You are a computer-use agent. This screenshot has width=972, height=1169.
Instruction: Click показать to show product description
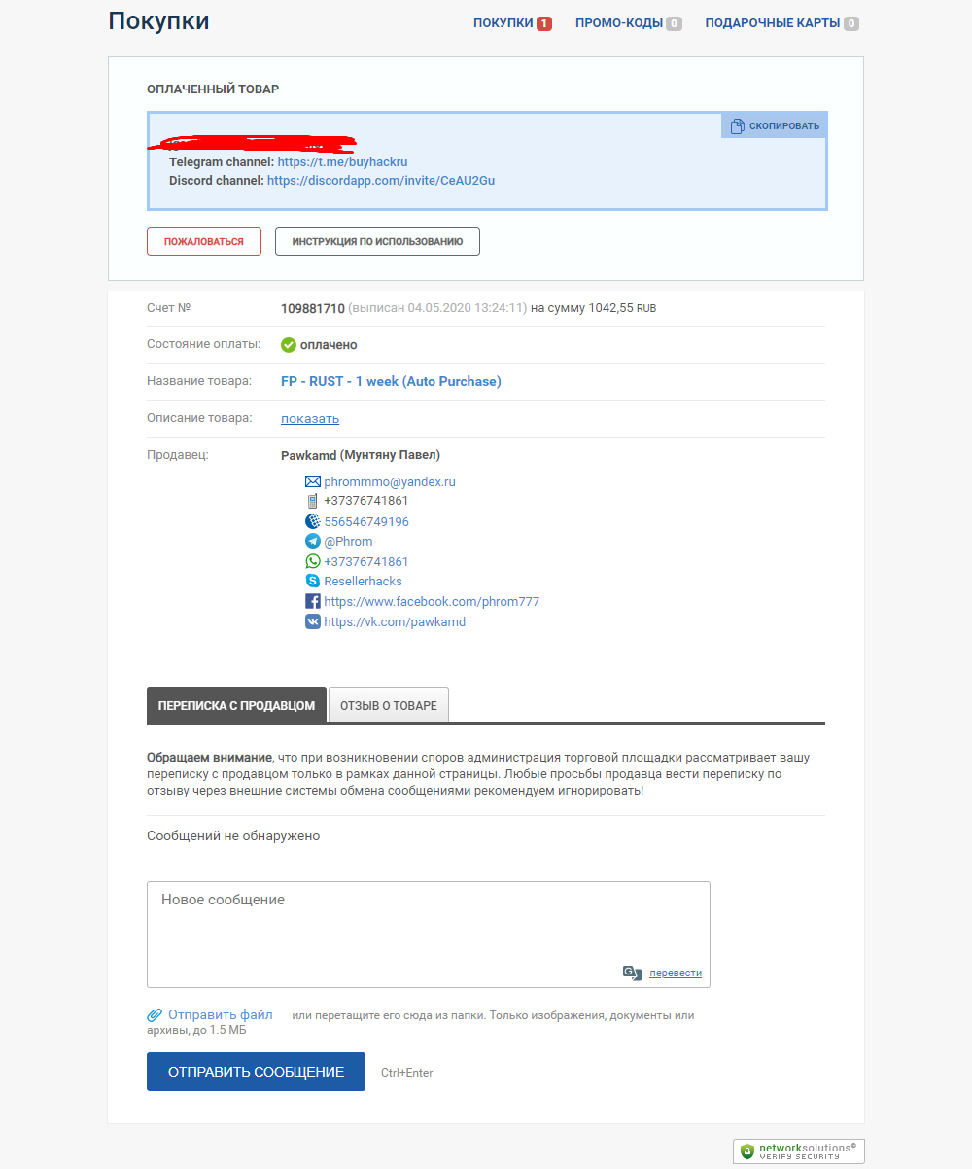[x=310, y=419]
